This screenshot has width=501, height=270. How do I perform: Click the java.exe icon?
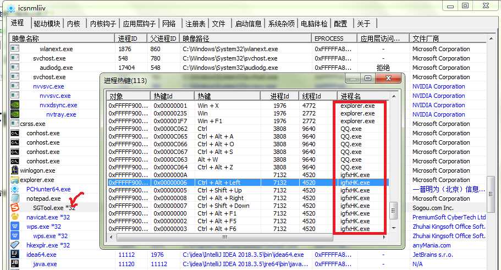[15, 263]
